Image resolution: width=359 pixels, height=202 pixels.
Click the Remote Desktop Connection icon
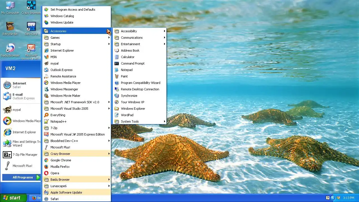(x=117, y=89)
